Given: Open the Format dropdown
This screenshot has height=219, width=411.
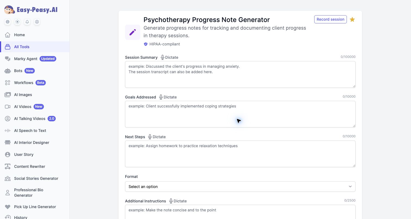Looking at the screenshot, I should click(240, 187).
